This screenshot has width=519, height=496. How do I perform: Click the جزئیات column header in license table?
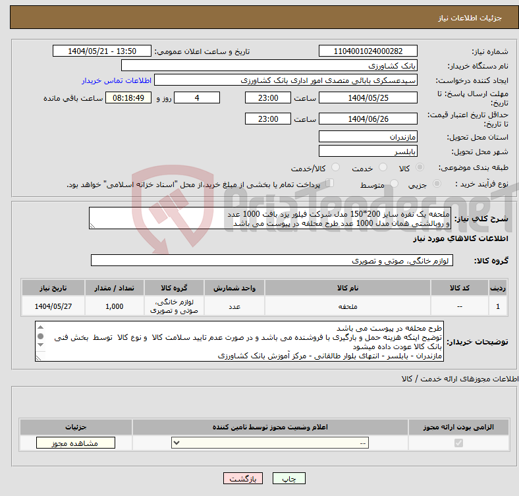click(x=76, y=427)
